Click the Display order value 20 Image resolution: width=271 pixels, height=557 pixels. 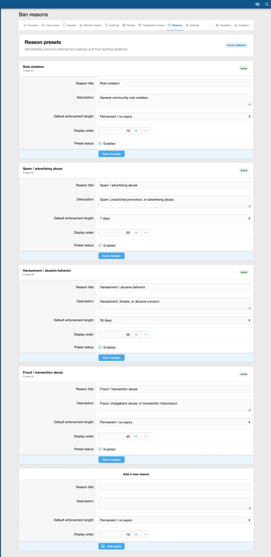click(115, 232)
